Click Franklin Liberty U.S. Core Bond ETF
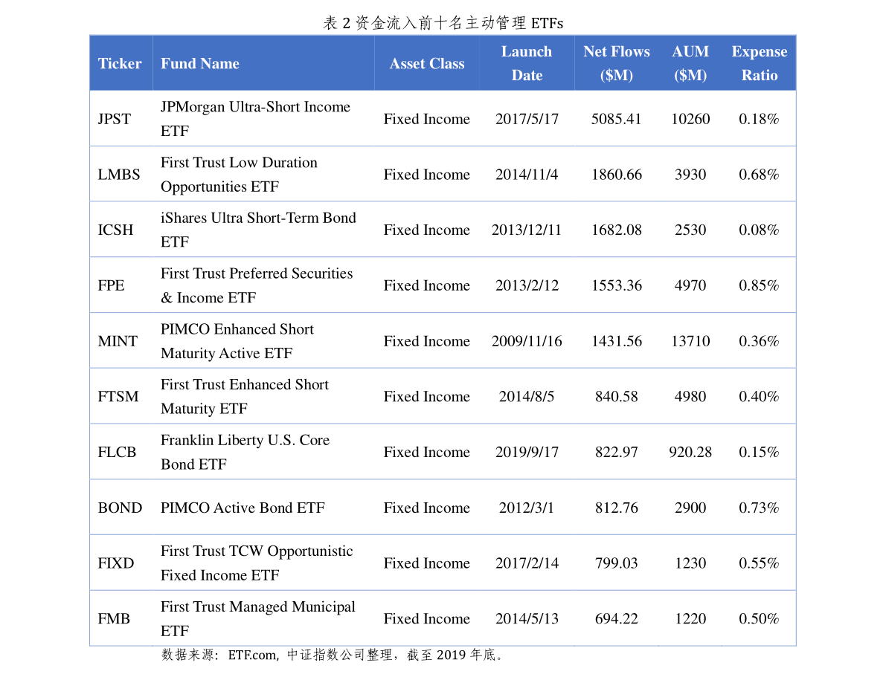The height and width of the screenshot is (677, 886). tap(245, 452)
